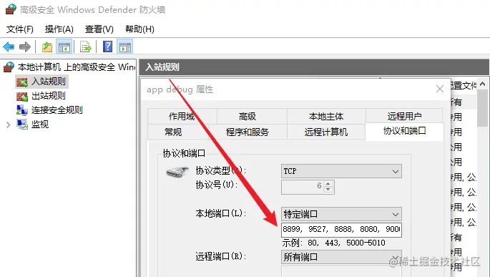Open the 协议类型 TCP dropdown

click(341, 171)
